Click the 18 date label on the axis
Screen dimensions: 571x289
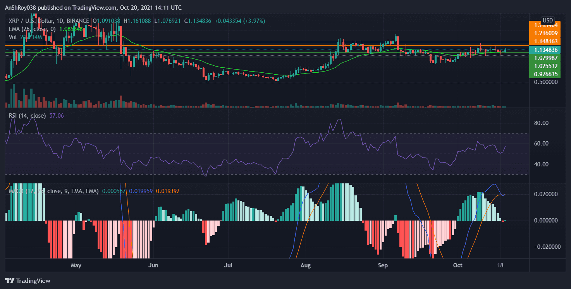[500, 265]
